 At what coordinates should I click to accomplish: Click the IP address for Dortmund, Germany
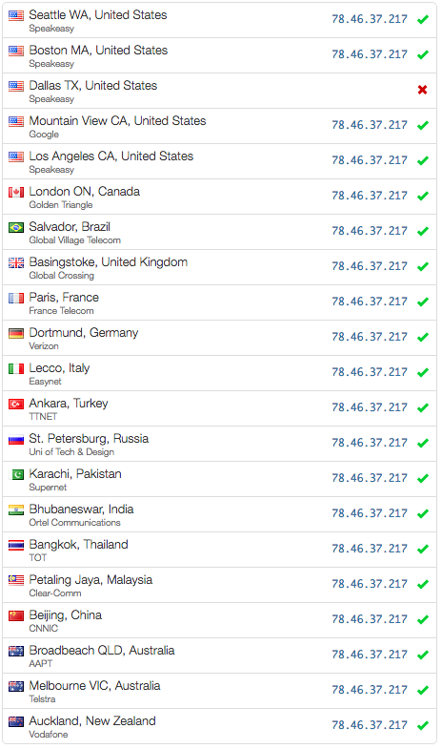pyautogui.click(x=370, y=337)
